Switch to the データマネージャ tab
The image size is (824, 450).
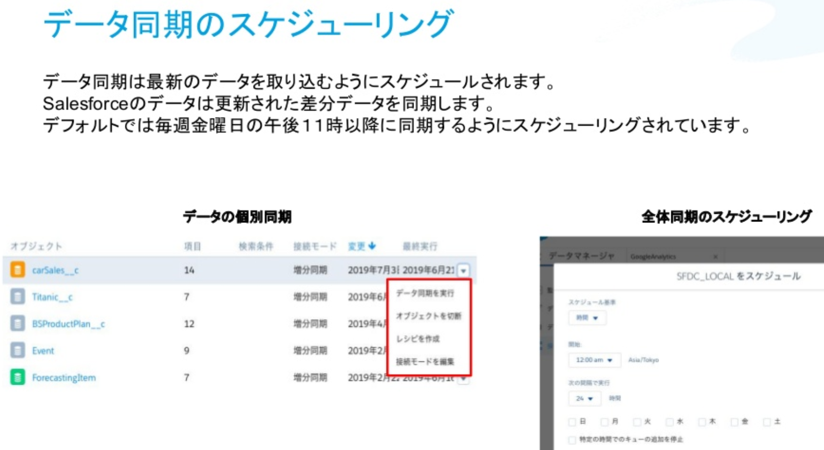(x=581, y=256)
